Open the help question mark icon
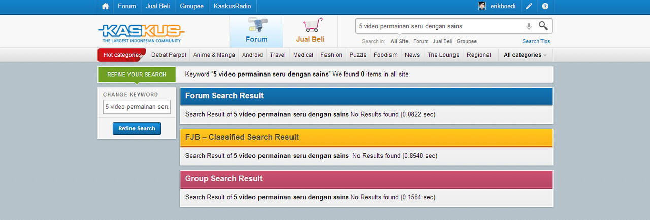This screenshot has width=650, height=220. 545,6
